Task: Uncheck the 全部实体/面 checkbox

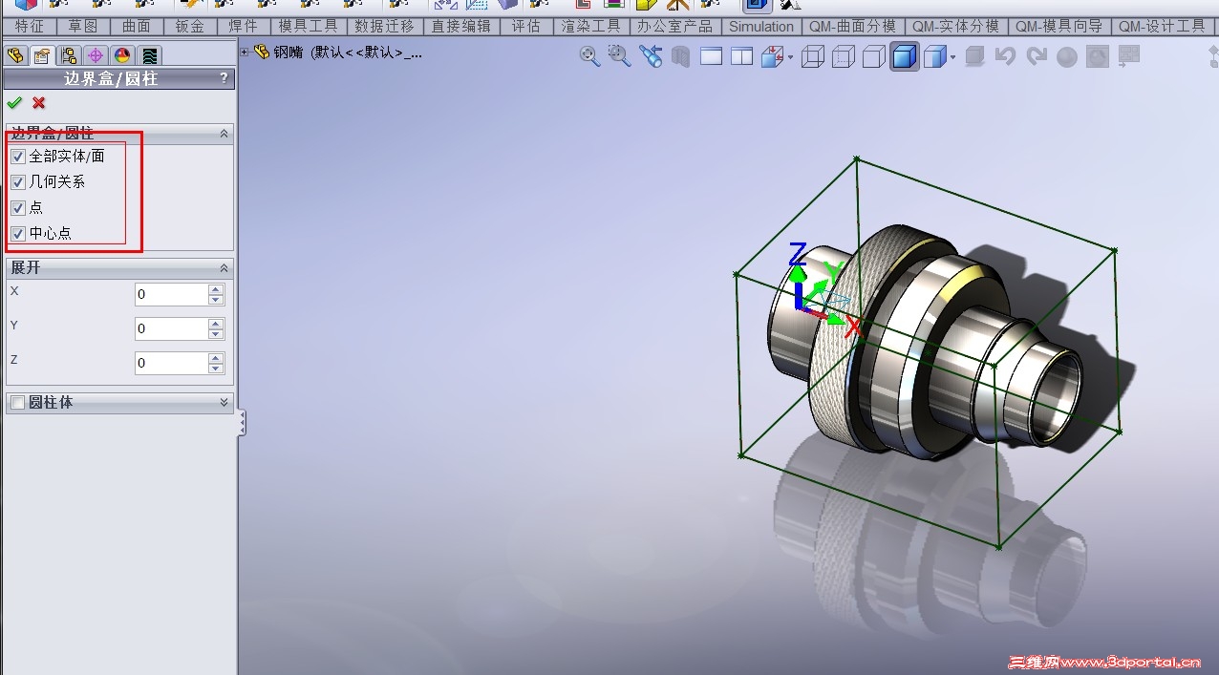Action: pos(18,156)
